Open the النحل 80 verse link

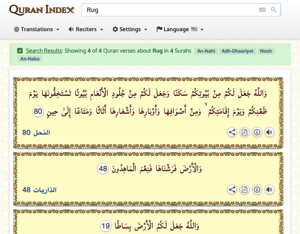(36, 132)
